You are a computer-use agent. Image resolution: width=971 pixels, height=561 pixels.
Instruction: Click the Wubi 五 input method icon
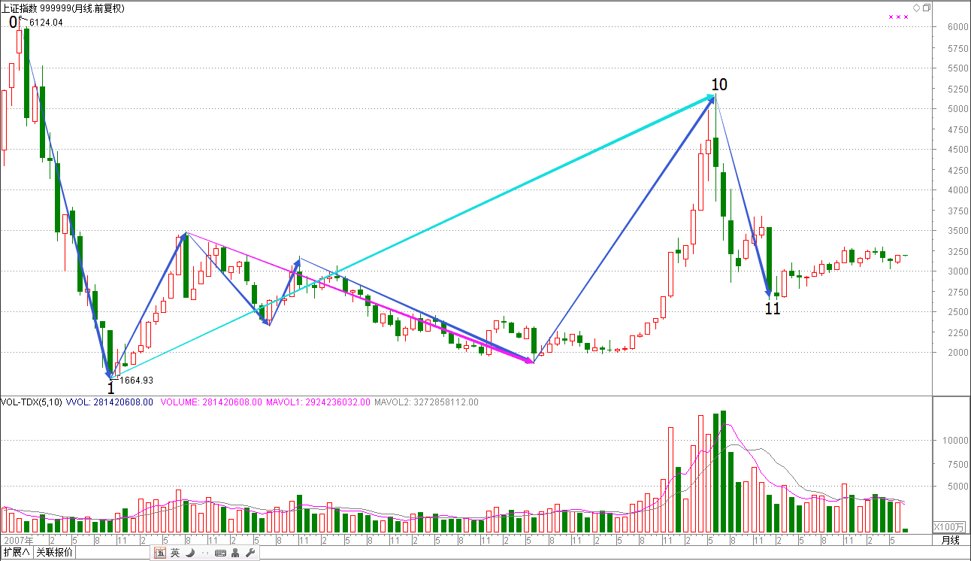coord(160,553)
